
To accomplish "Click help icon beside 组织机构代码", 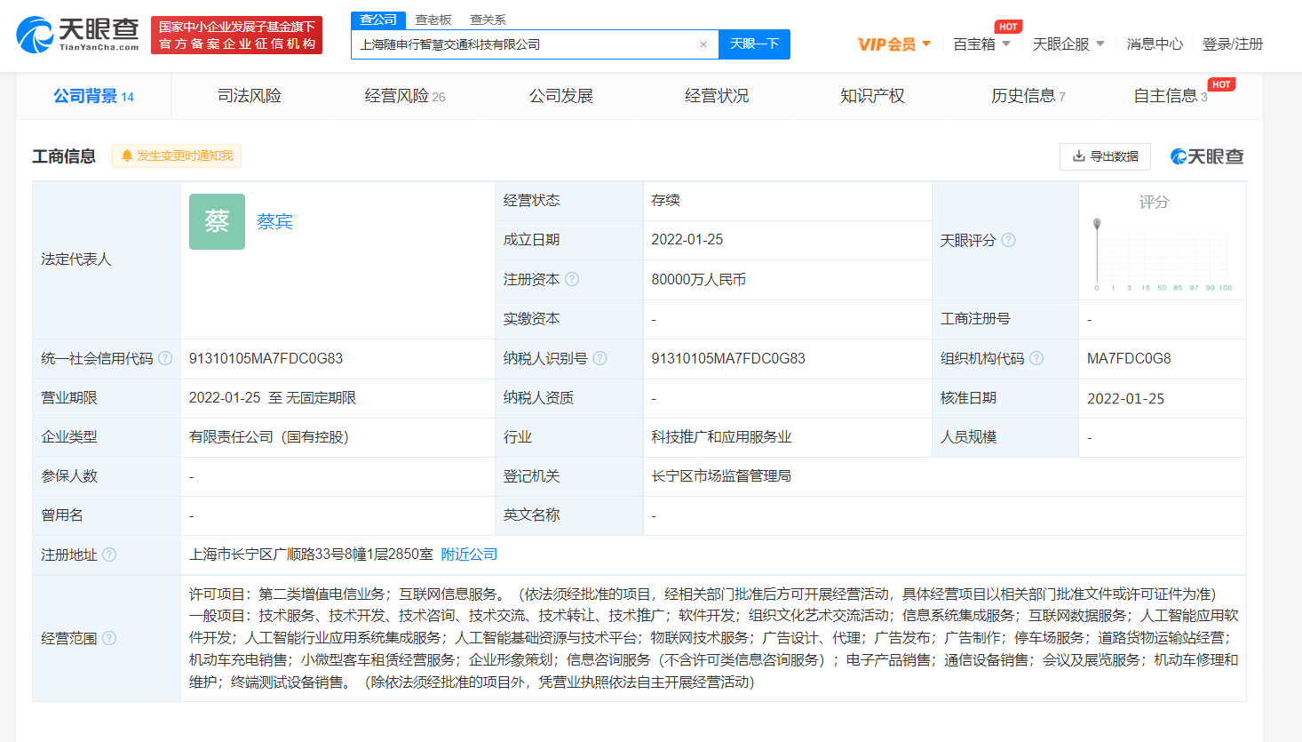I will click(1036, 358).
